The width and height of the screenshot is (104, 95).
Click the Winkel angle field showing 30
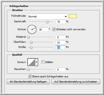pos(43,29)
